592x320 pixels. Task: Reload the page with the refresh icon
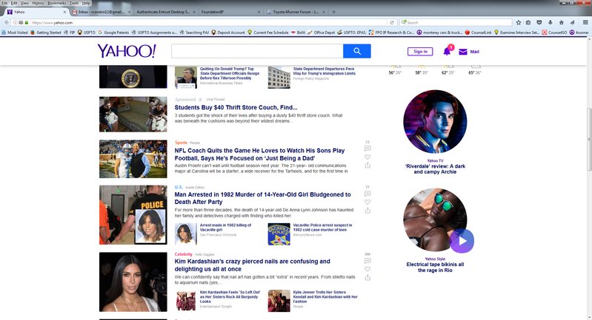(x=392, y=23)
